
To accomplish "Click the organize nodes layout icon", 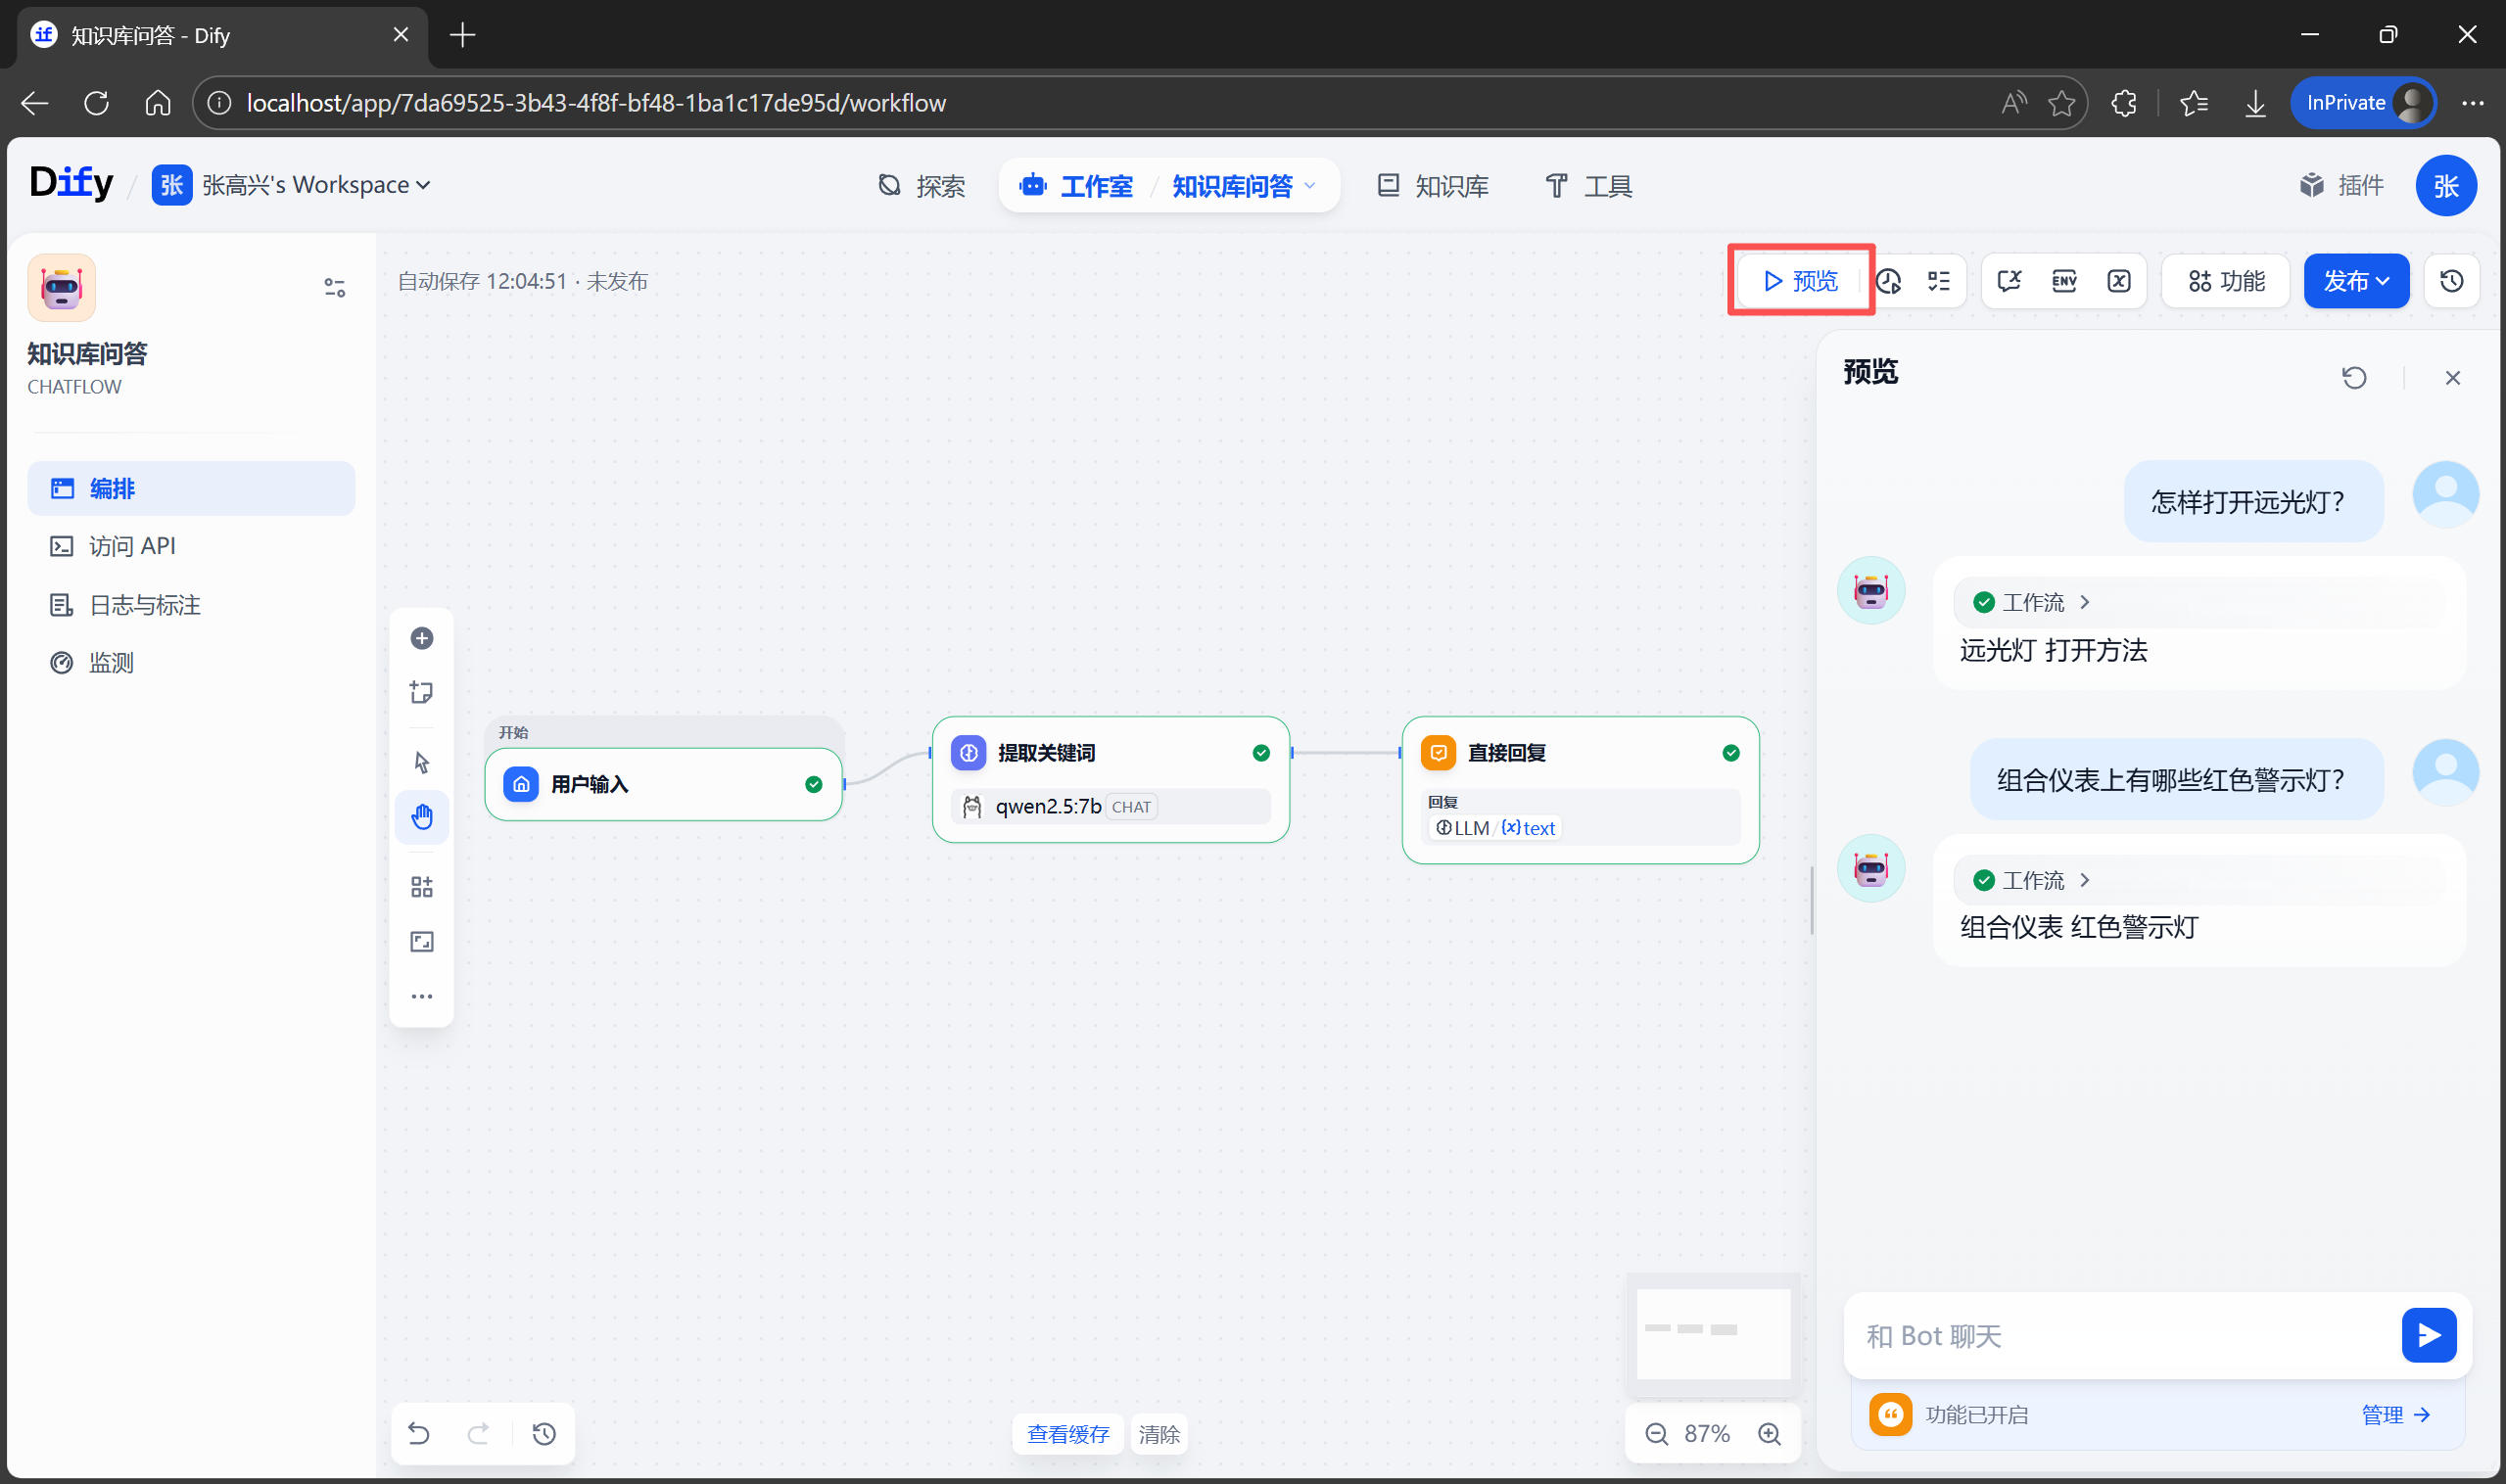I will tap(421, 887).
